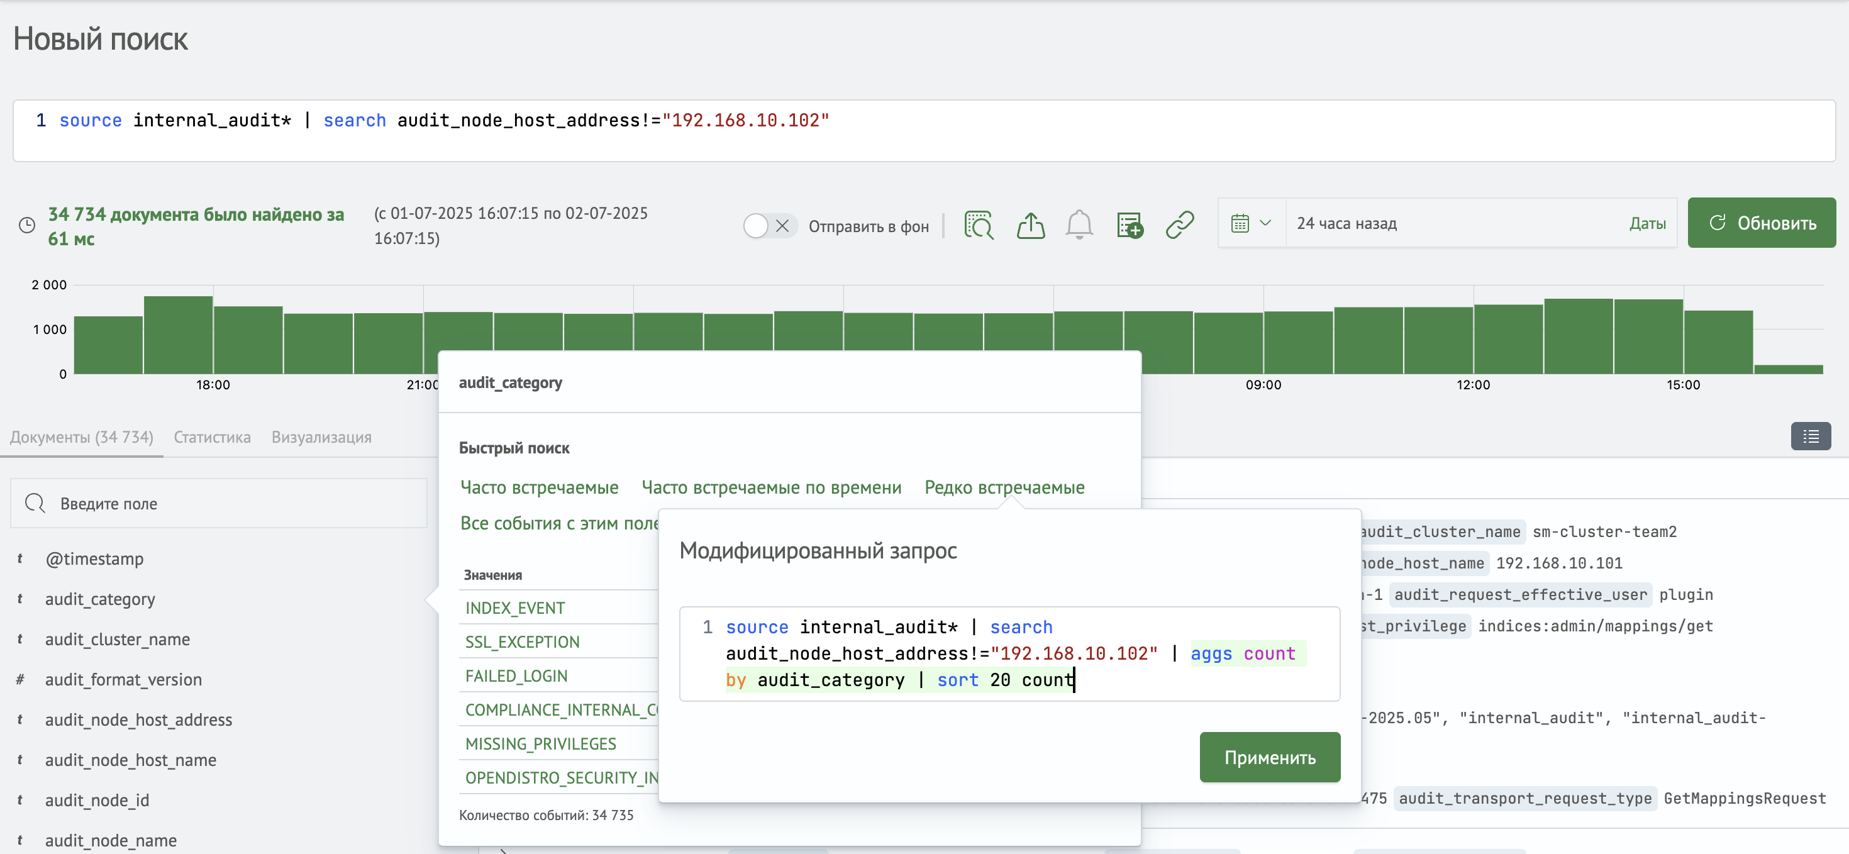
Task: Click the 'GetMappingsRequest' value
Action: click(x=1744, y=798)
